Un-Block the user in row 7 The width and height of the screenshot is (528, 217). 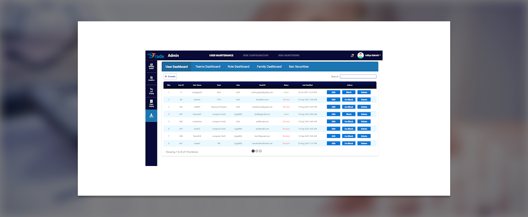coord(348,136)
